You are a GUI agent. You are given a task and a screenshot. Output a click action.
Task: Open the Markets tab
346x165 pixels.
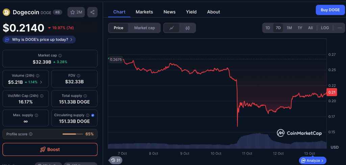[144, 12]
